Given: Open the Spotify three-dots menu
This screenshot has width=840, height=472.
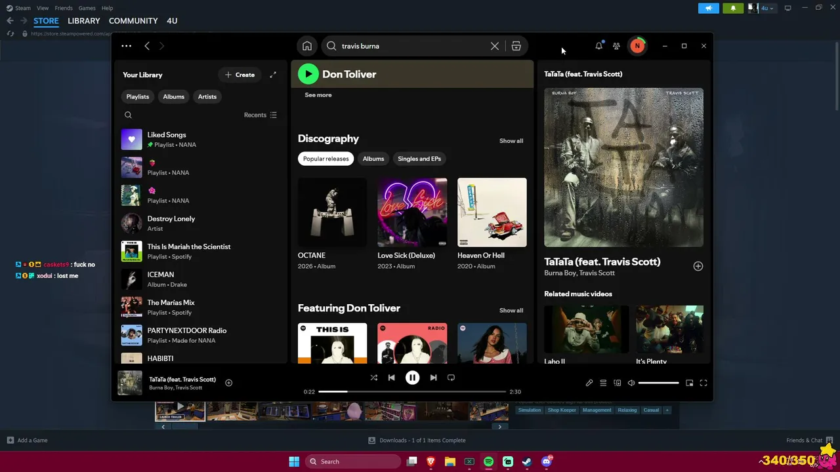Looking at the screenshot, I should 127,46.
